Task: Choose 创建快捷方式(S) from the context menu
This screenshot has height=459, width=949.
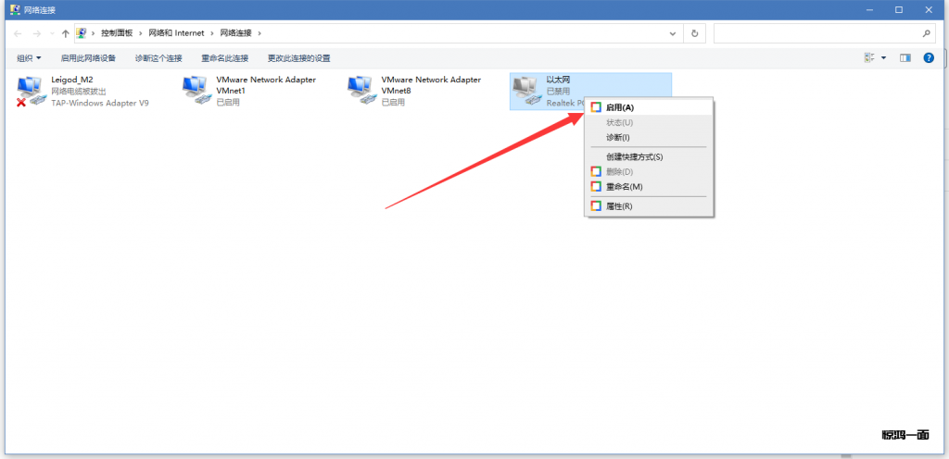Action: point(634,156)
